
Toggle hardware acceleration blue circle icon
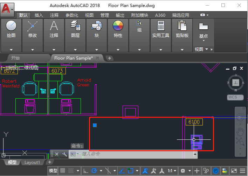point(216,171)
